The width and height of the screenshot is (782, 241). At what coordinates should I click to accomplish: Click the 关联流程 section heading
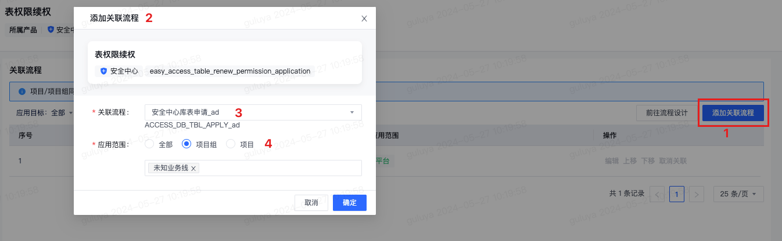[26, 70]
